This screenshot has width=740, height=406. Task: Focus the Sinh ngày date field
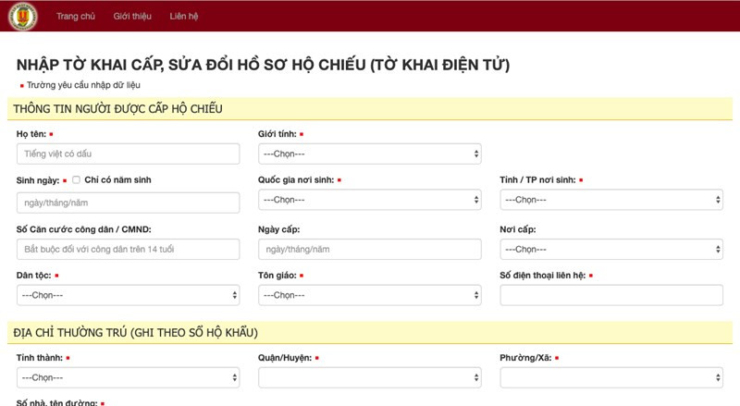128,203
